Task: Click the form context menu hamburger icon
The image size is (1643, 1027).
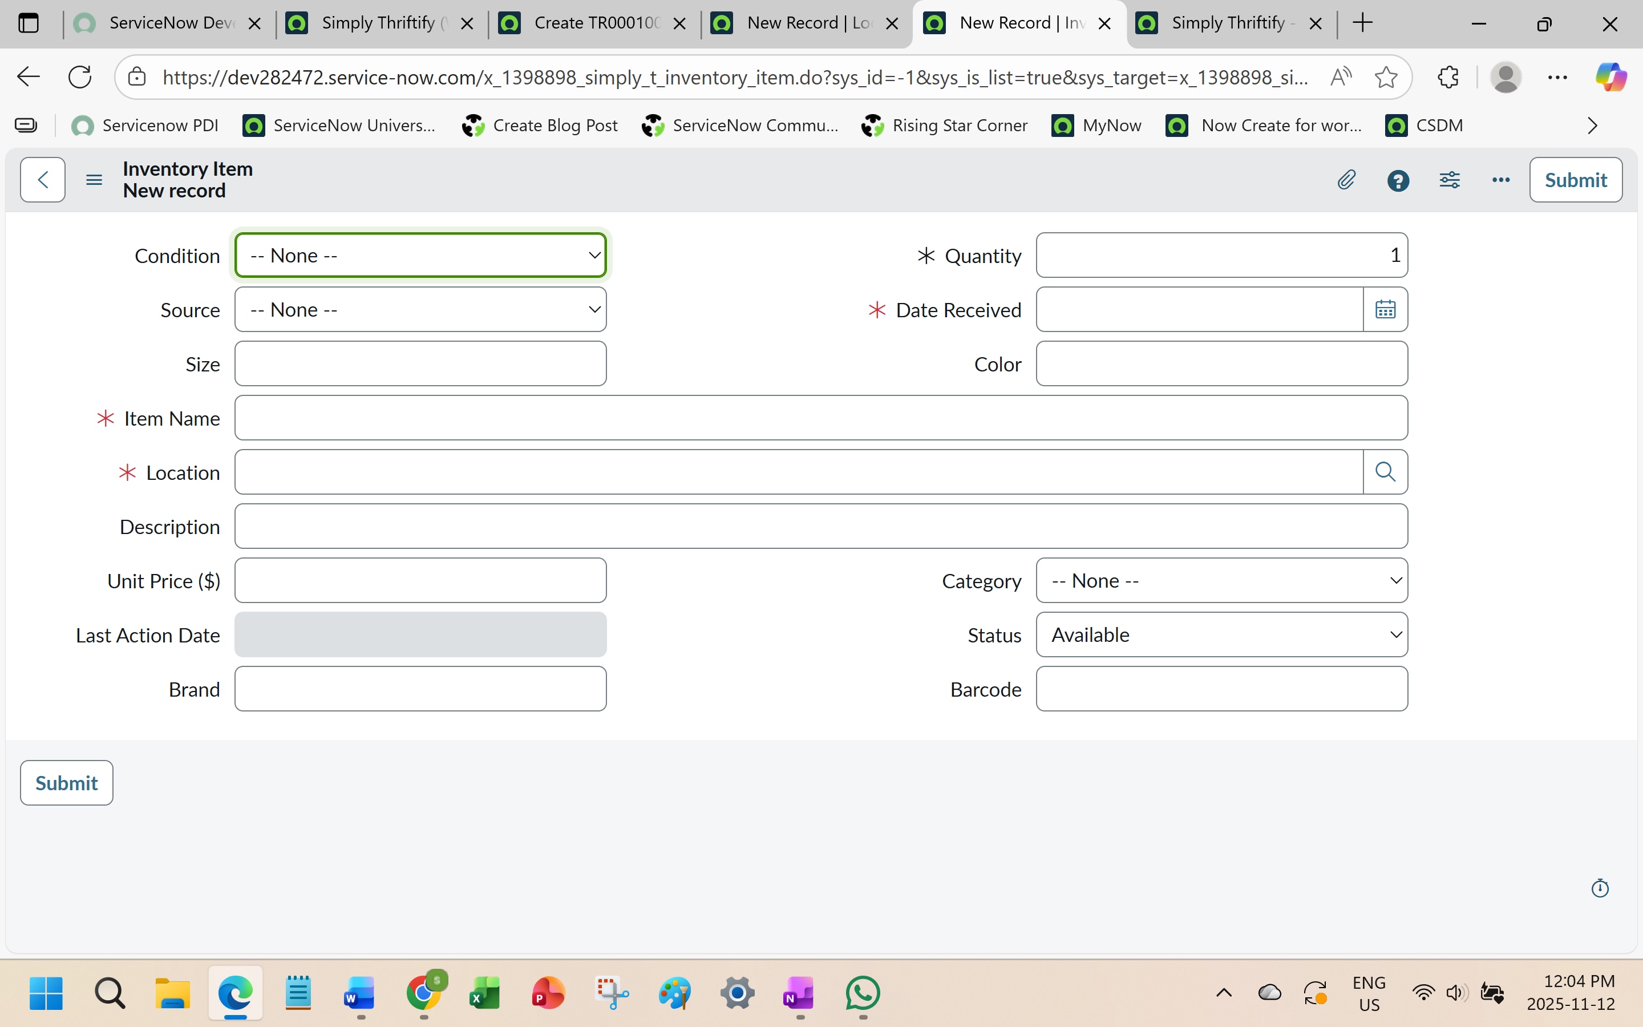Action: (x=94, y=180)
